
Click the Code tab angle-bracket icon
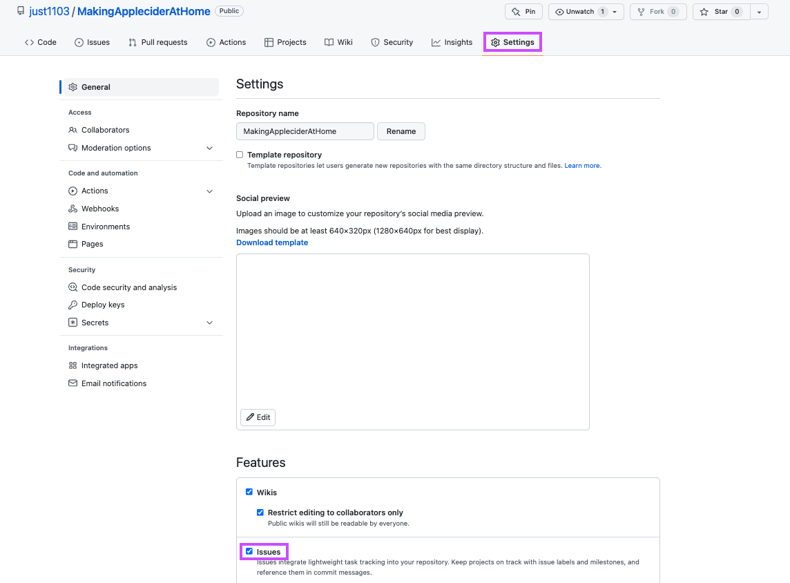(29, 42)
